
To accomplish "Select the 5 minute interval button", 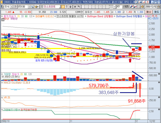I will [x=90, y=7].
